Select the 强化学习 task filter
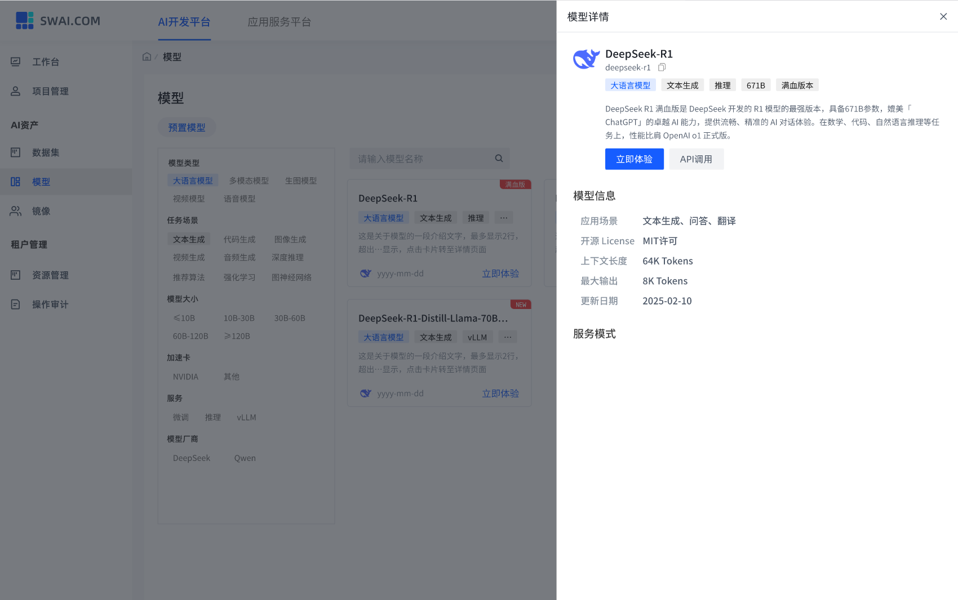Screen dimensions: 958x600 pyautogui.click(x=239, y=277)
